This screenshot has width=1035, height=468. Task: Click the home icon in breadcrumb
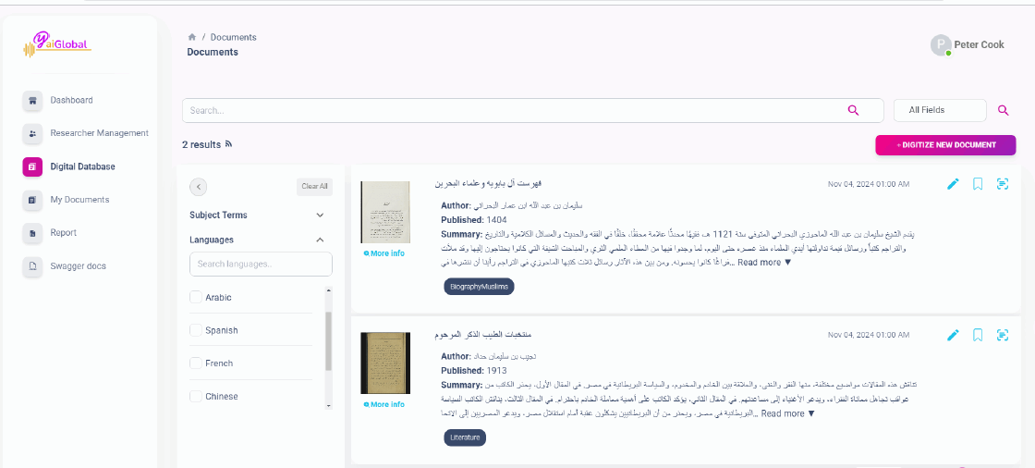(x=192, y=37)
